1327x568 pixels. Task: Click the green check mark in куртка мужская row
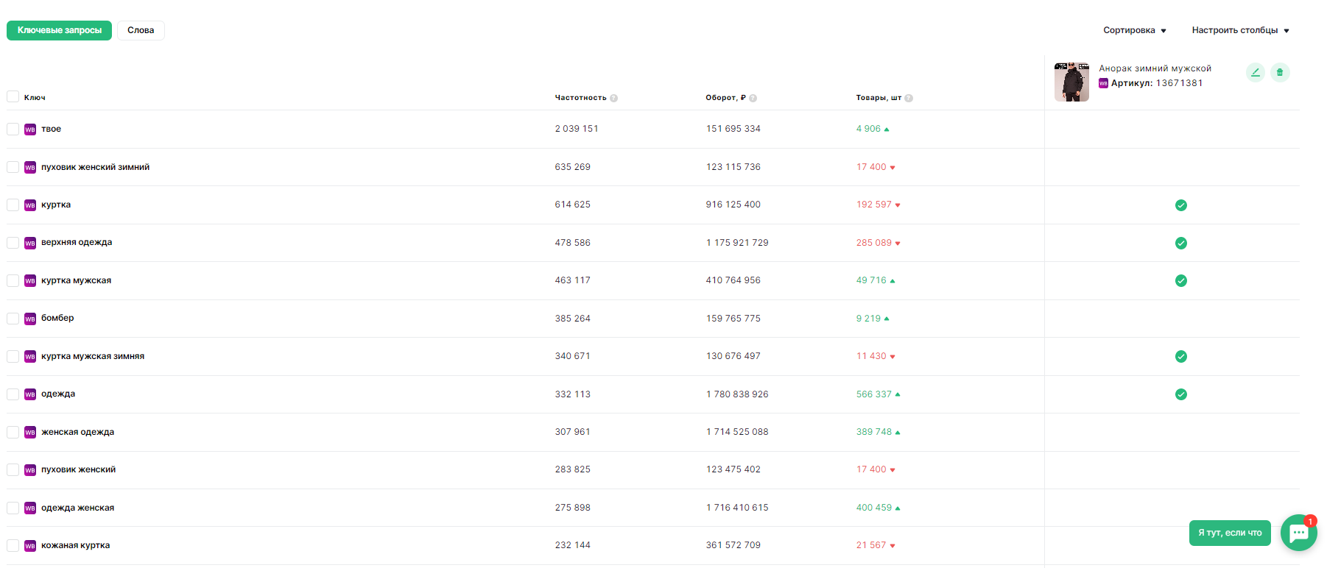point(1181,280)
